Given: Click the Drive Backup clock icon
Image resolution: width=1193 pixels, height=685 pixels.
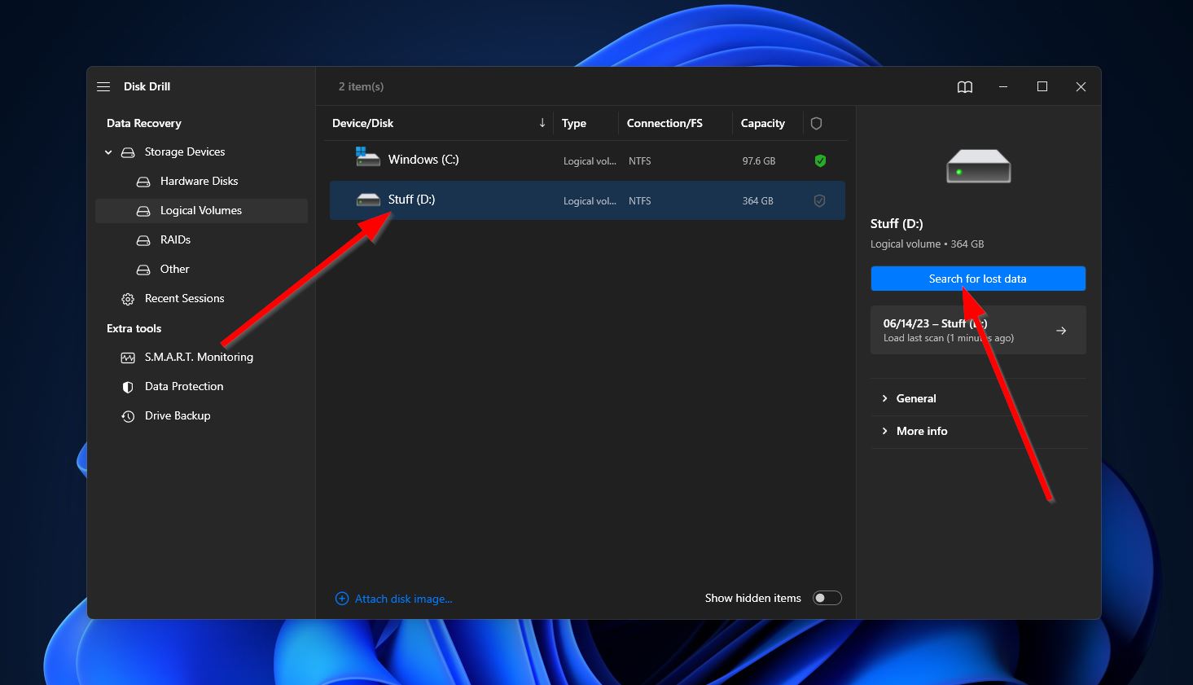Looking at the screenshot, I should pos(128,416).
